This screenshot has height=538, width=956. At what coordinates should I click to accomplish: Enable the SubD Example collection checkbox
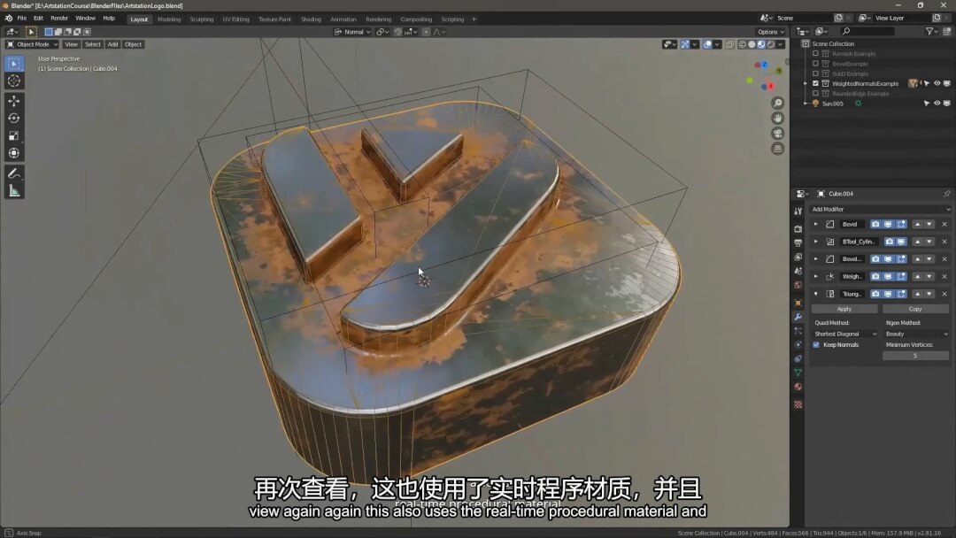coord(816,73)
